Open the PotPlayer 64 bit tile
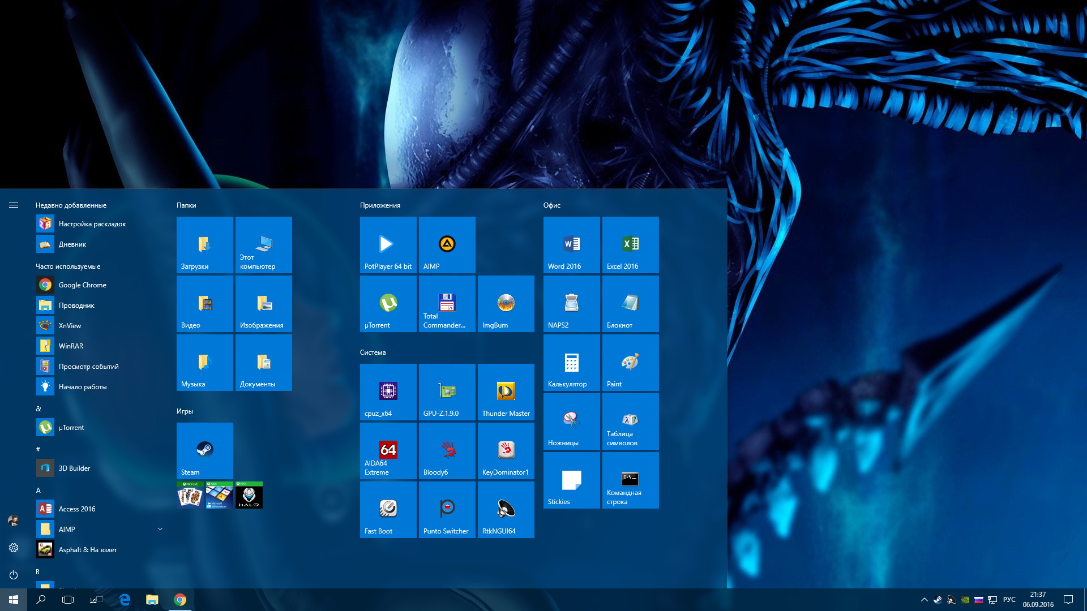 tap(388, 244)
